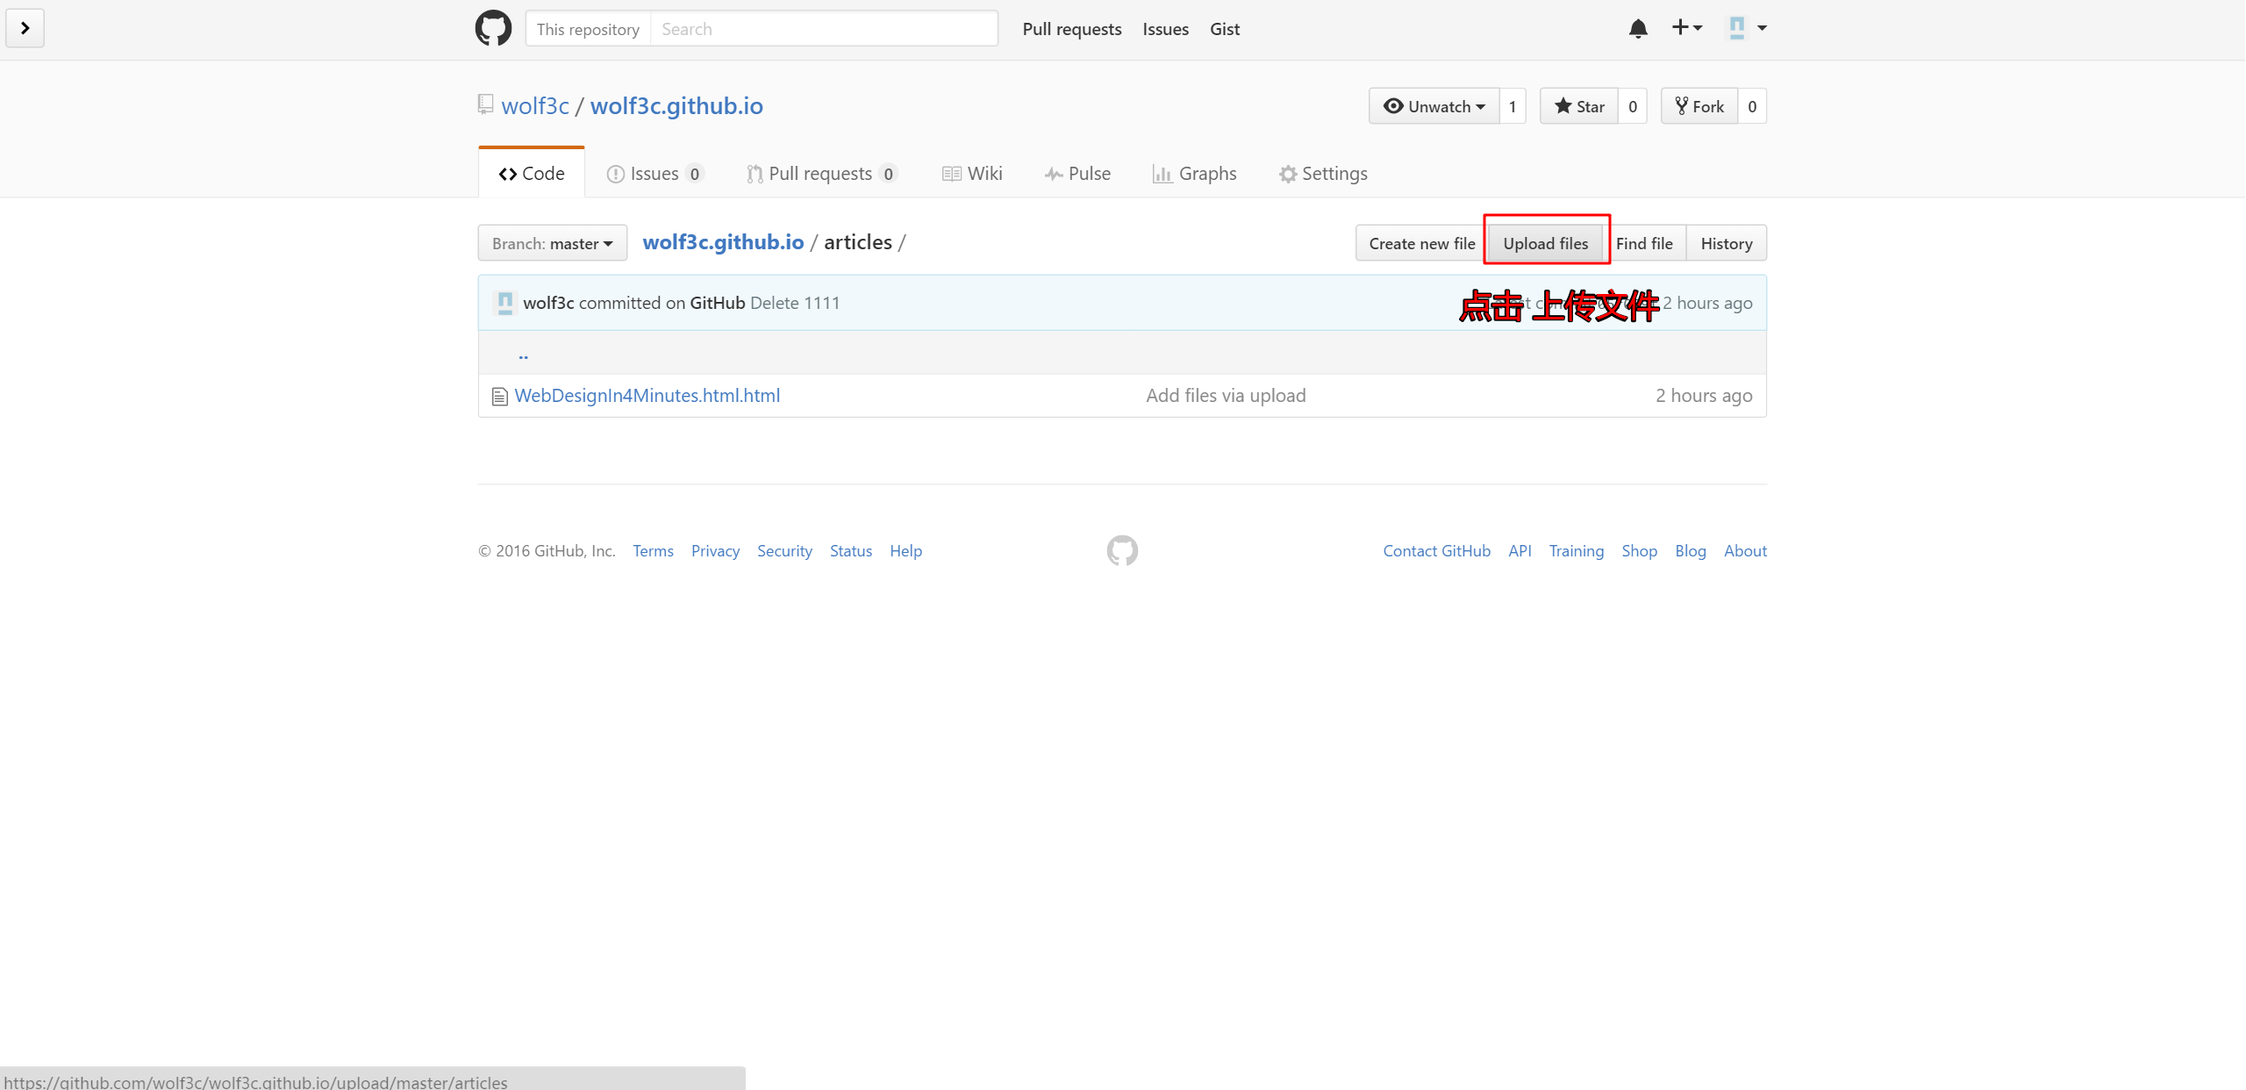Image resolution: width=2246 pixels, height=1090 pixels.
Task: Open the Shop footer link
Action: click(1639, 551)
